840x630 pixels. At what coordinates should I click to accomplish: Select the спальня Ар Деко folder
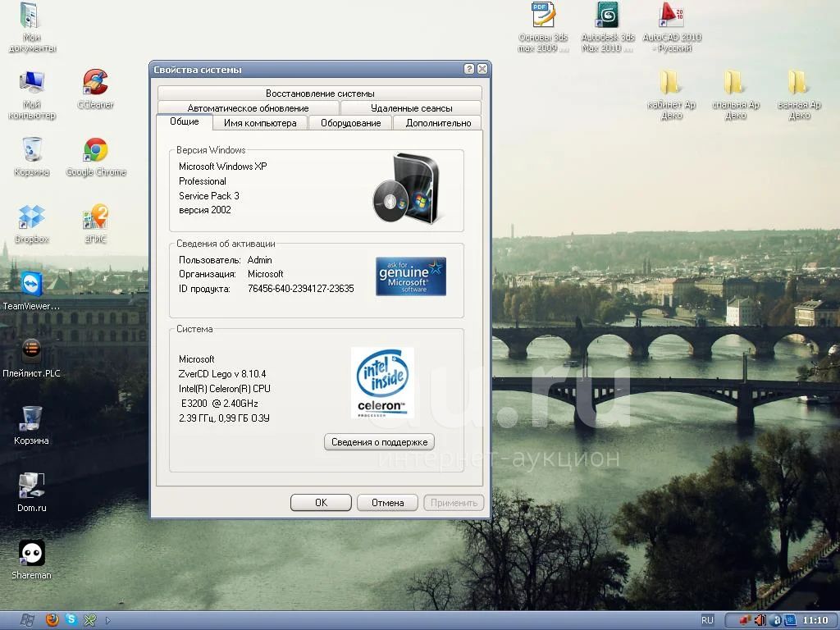coord(735,95)
